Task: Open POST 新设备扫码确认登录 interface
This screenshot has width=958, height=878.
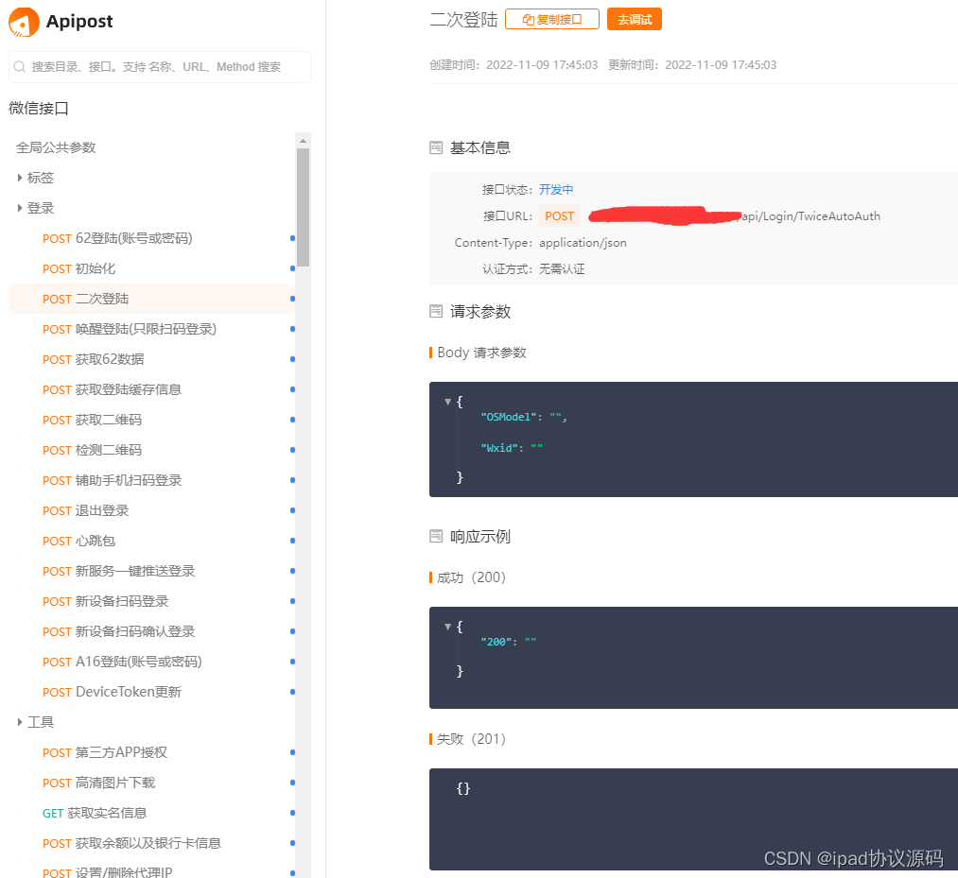Action: click(x=151, y=631)
